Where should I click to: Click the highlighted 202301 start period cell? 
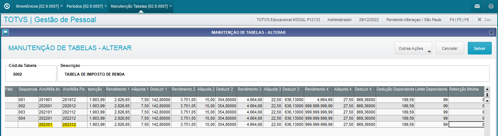(50, 124)
